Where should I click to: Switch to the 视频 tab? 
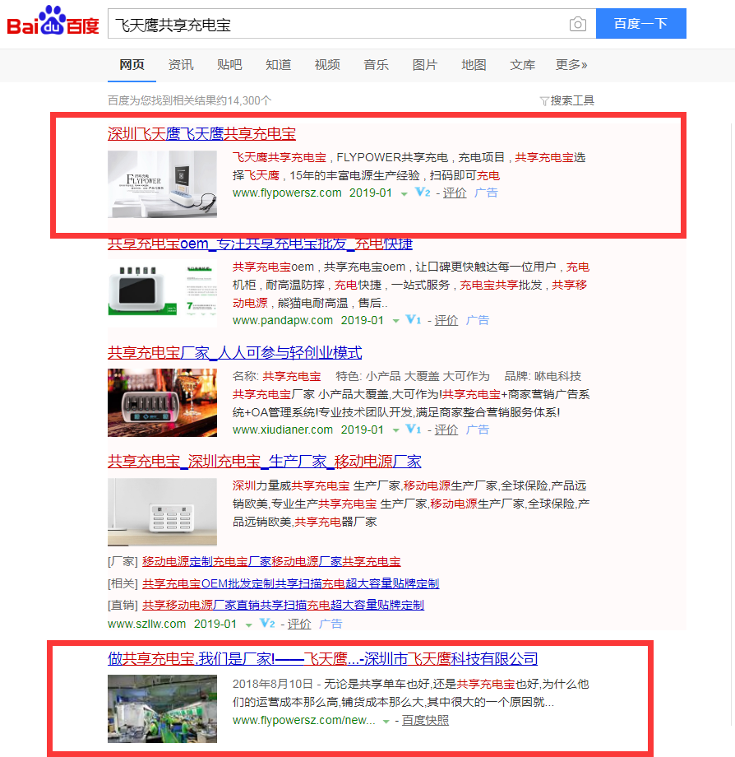click(x=327, y=64)
